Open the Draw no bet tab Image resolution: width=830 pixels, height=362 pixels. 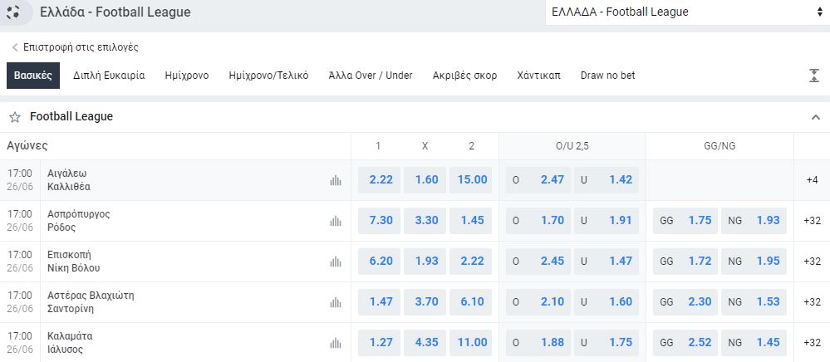[x=607, y=76]
